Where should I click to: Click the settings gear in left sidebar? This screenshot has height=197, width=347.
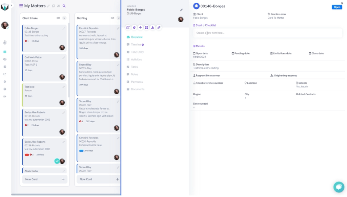[5, 81]
